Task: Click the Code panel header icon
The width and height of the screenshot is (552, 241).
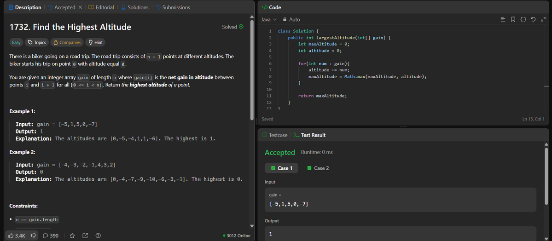Action: click(265, 7)
